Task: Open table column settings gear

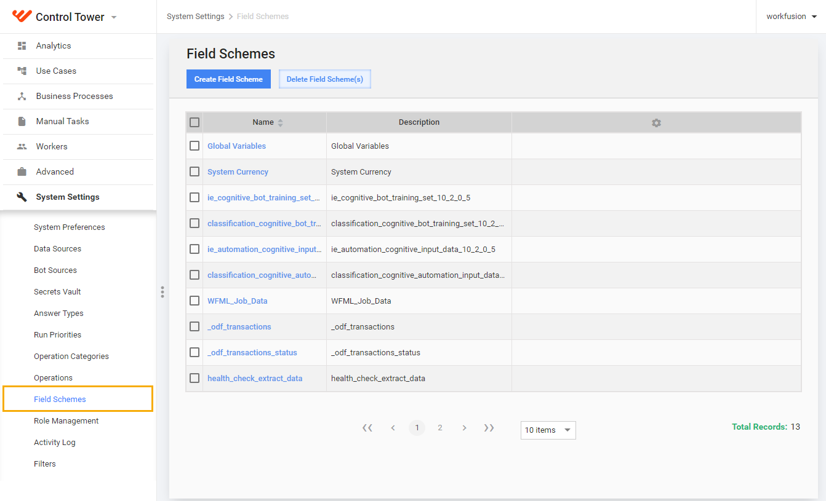Action: [x=656, y=123]
